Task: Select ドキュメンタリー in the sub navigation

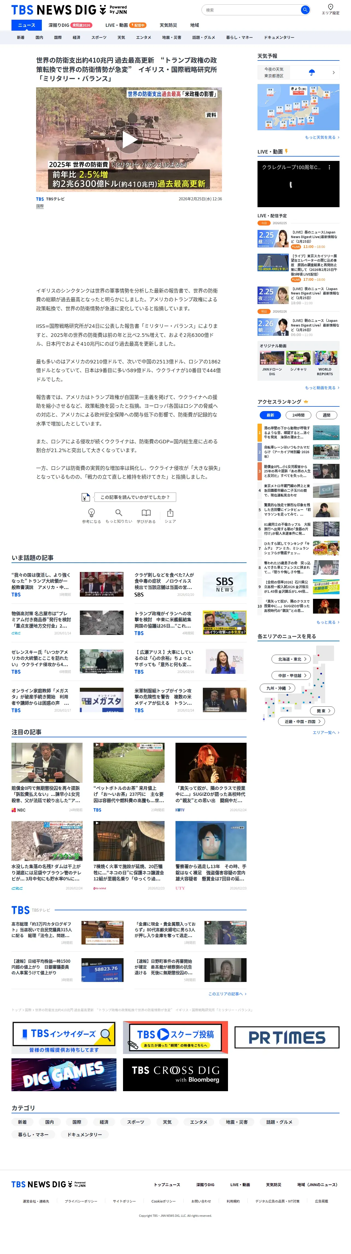Action: [x=279, y=37]
